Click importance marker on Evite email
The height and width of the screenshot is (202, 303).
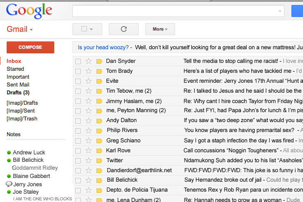click(x=99, y=81)
